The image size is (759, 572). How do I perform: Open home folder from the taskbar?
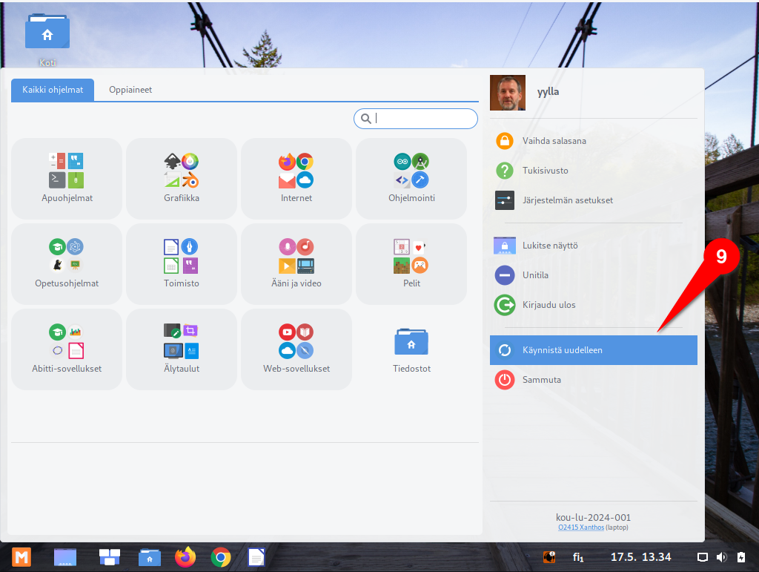(150, 557)
